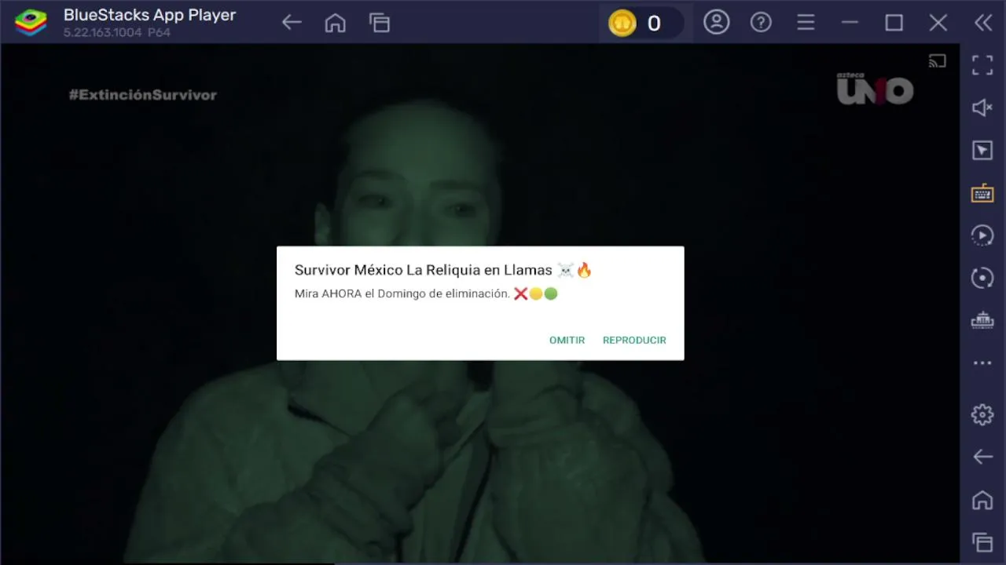Rotate the screen using the sidebar icon

click(x=982, y=278)
